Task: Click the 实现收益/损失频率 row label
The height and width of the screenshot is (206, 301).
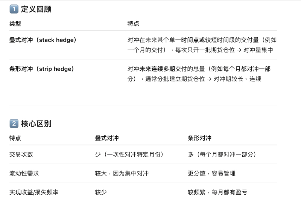Action: tap(34, 192)
